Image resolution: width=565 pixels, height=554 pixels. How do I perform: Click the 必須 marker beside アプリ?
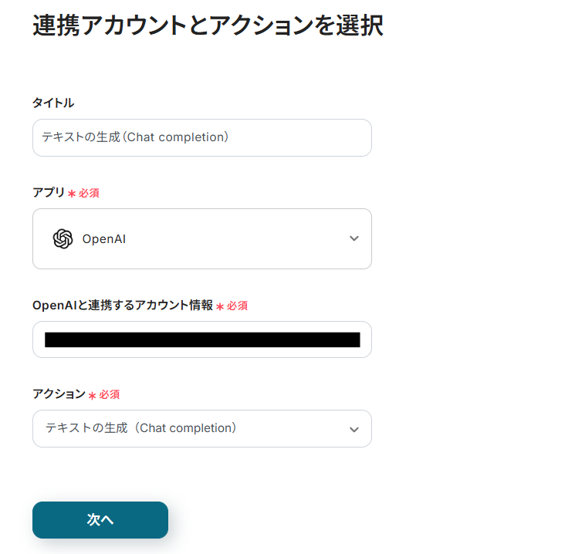pyautogui.click(x=89, y=193)
